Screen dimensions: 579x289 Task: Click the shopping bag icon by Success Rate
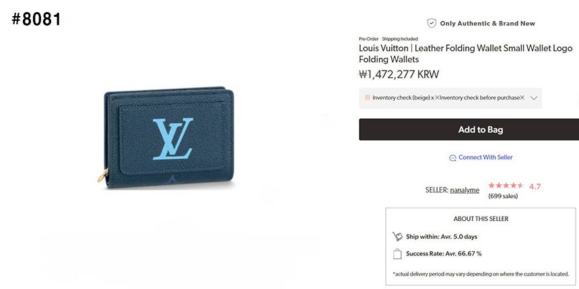pyautogui.click(x=397, y=253)
